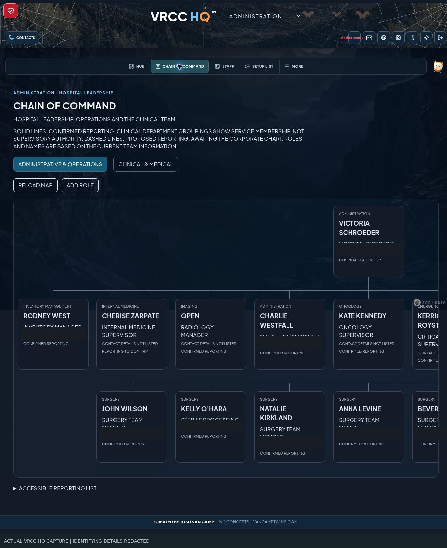
Task: Select Kelly O'Hara's Surgery card
Action: pyautogui.click(x=211, y=427)
